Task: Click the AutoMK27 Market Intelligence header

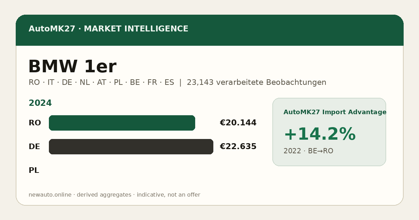Action: pyautogui.click(x=108, y=29)
